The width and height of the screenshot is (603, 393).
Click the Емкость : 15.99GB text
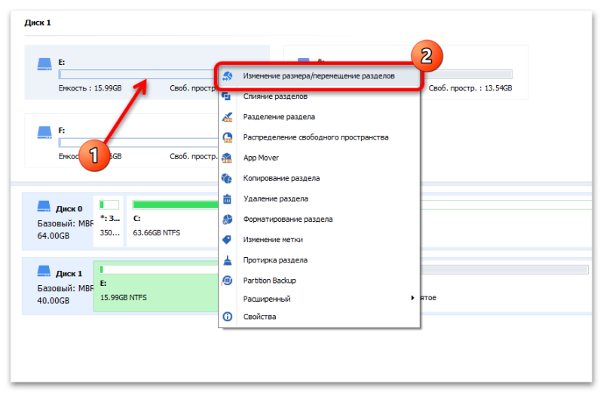[x=90, y=88]
